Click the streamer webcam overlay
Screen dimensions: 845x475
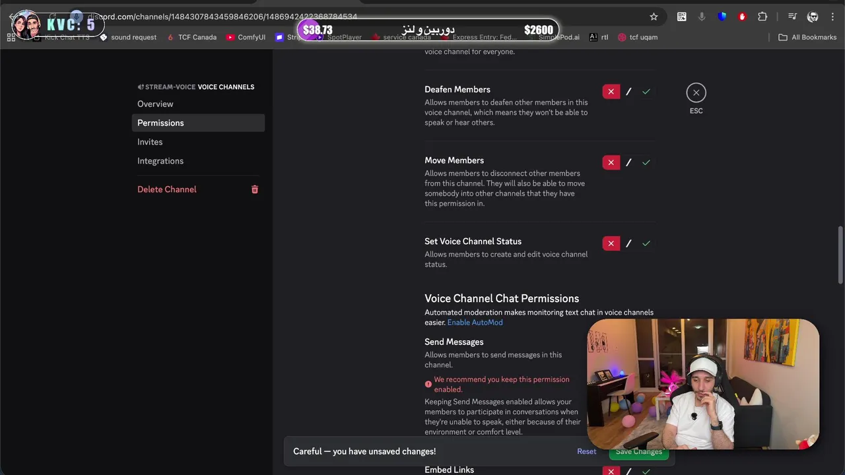click(x=703, y=384)
